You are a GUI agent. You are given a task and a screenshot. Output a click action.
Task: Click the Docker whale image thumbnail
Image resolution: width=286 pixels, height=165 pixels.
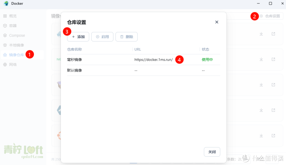(x=59, y=34)
